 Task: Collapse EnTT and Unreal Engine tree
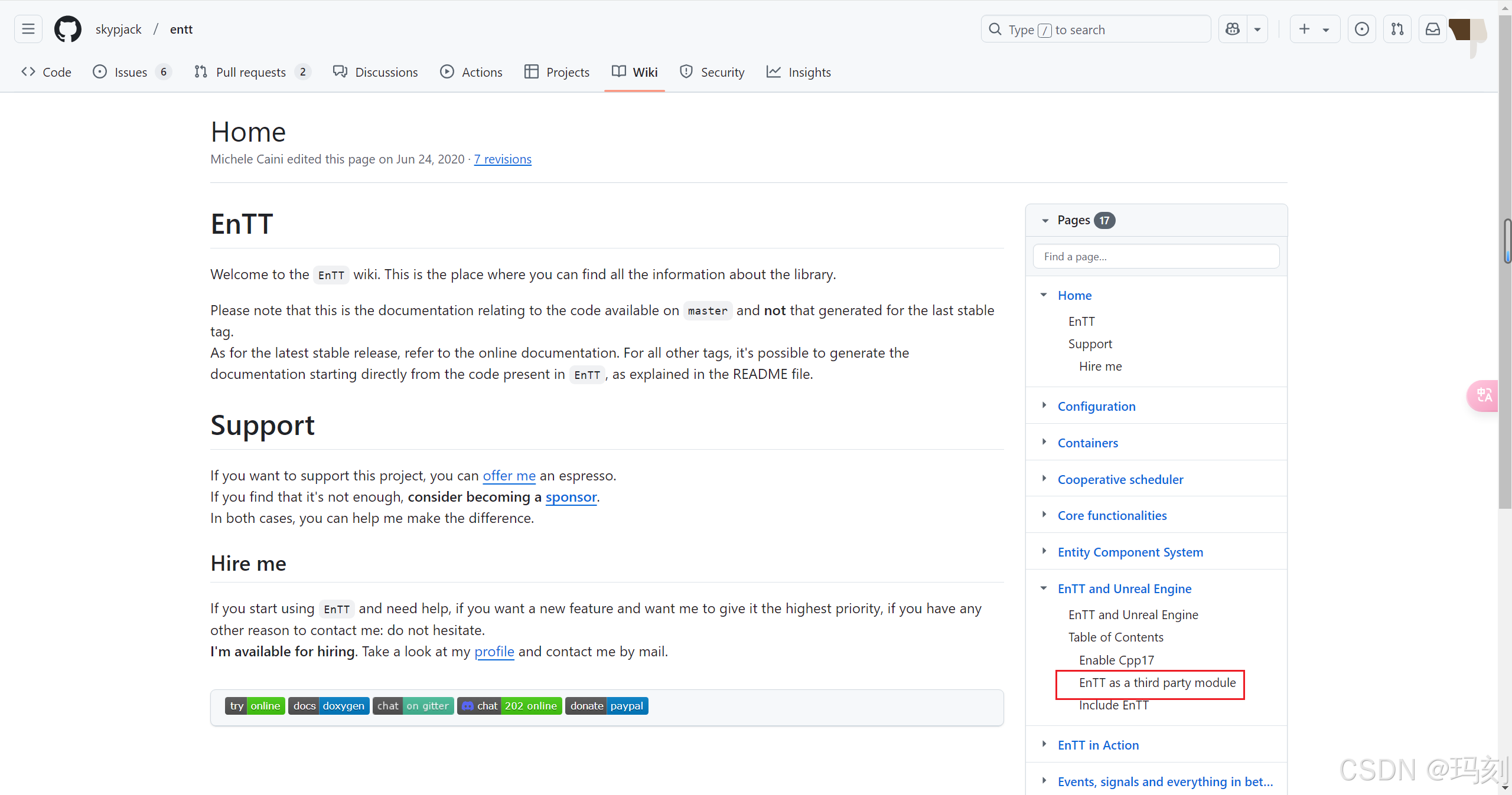click(x=1044, y=588)
